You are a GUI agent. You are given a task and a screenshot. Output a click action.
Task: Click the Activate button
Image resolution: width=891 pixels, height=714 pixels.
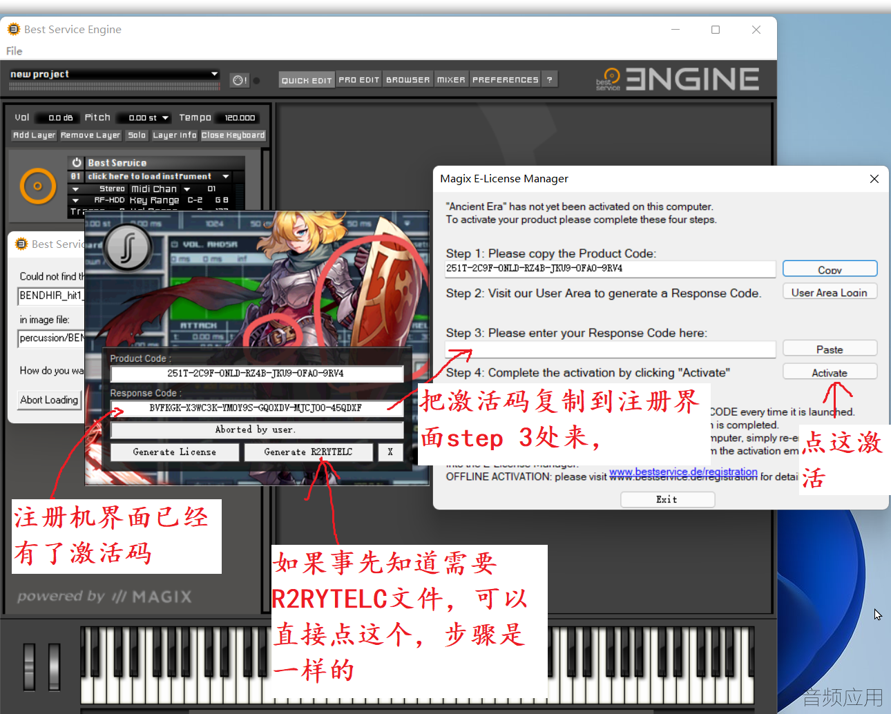click(830, 372)
